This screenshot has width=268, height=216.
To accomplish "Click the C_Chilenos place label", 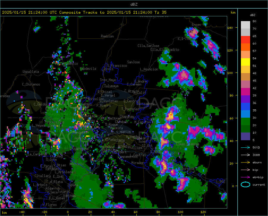I will click(x=31, y=84).
